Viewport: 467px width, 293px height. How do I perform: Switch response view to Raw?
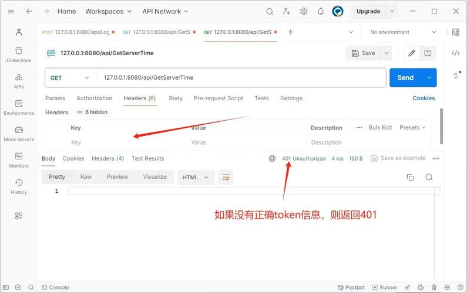(86, 177)
